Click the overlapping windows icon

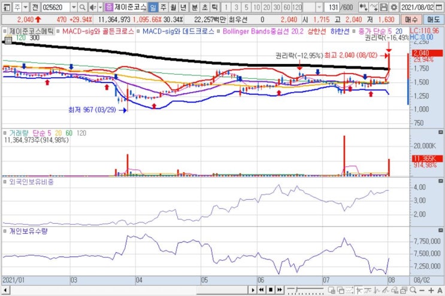(341, 290)
